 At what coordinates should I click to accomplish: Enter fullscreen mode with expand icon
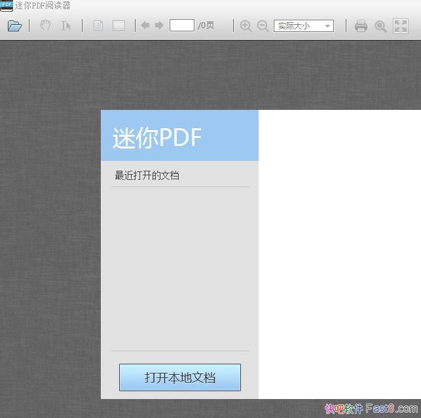pyautogui.click(x=400, y=26)
